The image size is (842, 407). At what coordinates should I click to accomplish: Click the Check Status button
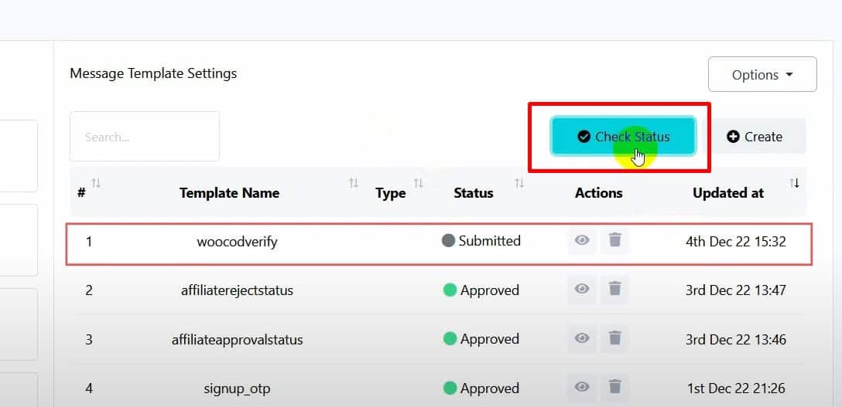(x=624, y=137)
